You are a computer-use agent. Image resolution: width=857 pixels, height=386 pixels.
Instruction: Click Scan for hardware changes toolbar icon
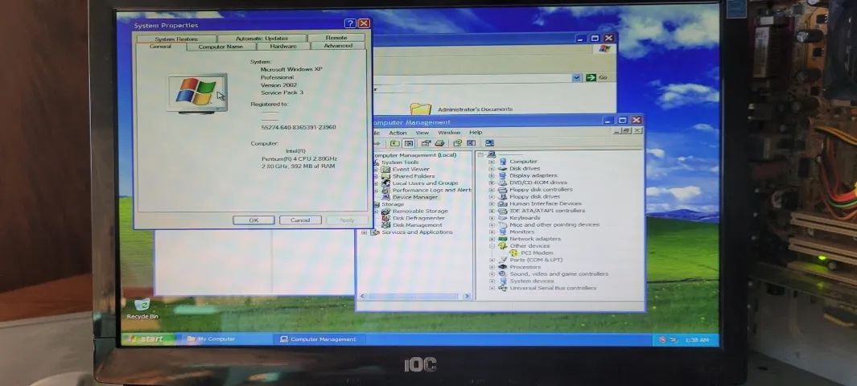coord(489,143)
